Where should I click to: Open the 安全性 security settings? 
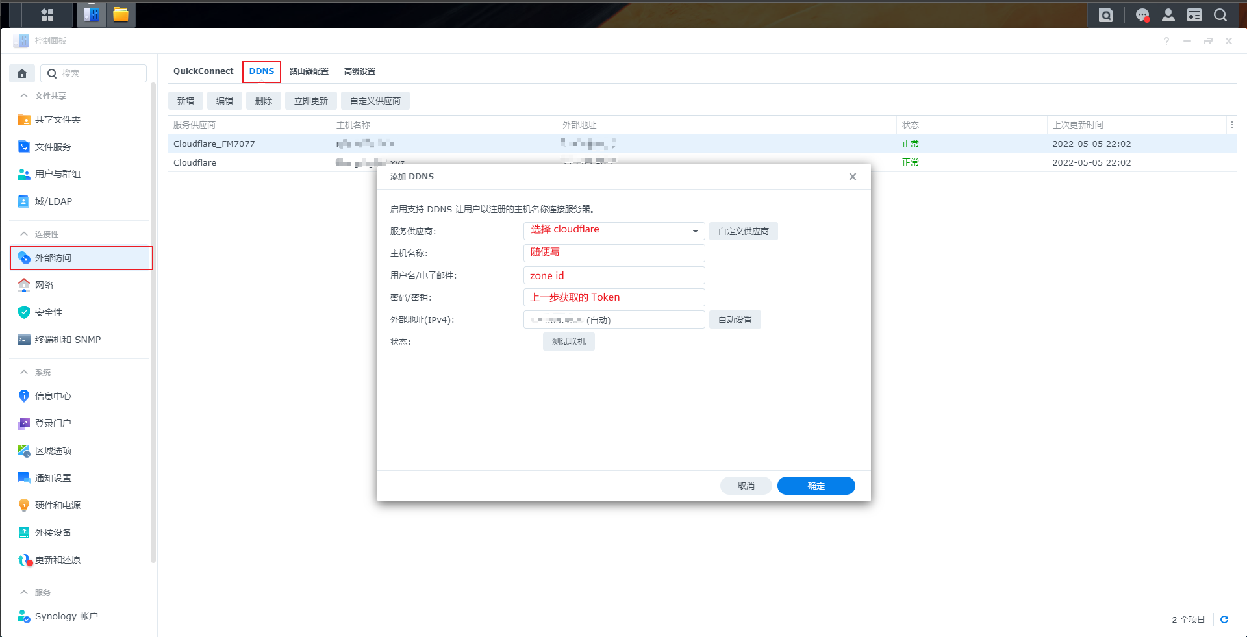coord(49,312)
